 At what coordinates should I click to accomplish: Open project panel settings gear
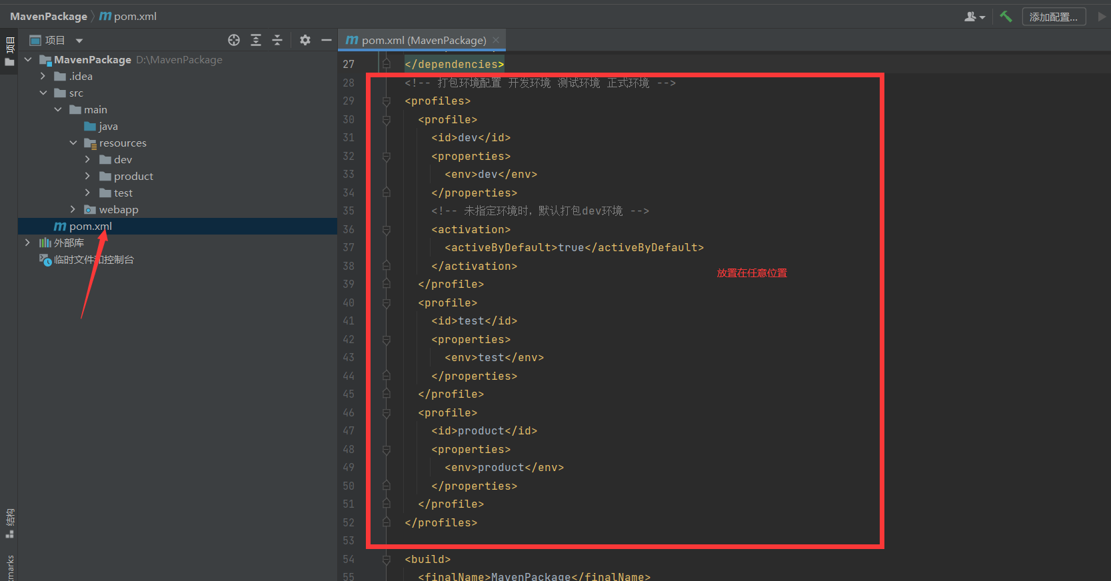pyautogui.click(x=305, y=40)
